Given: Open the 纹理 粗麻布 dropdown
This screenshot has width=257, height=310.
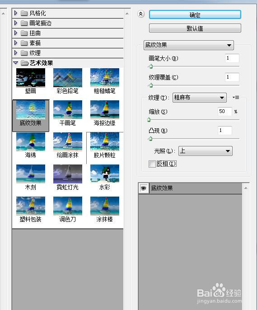Looking at the screenshot, I should click(x=200, y=98).
